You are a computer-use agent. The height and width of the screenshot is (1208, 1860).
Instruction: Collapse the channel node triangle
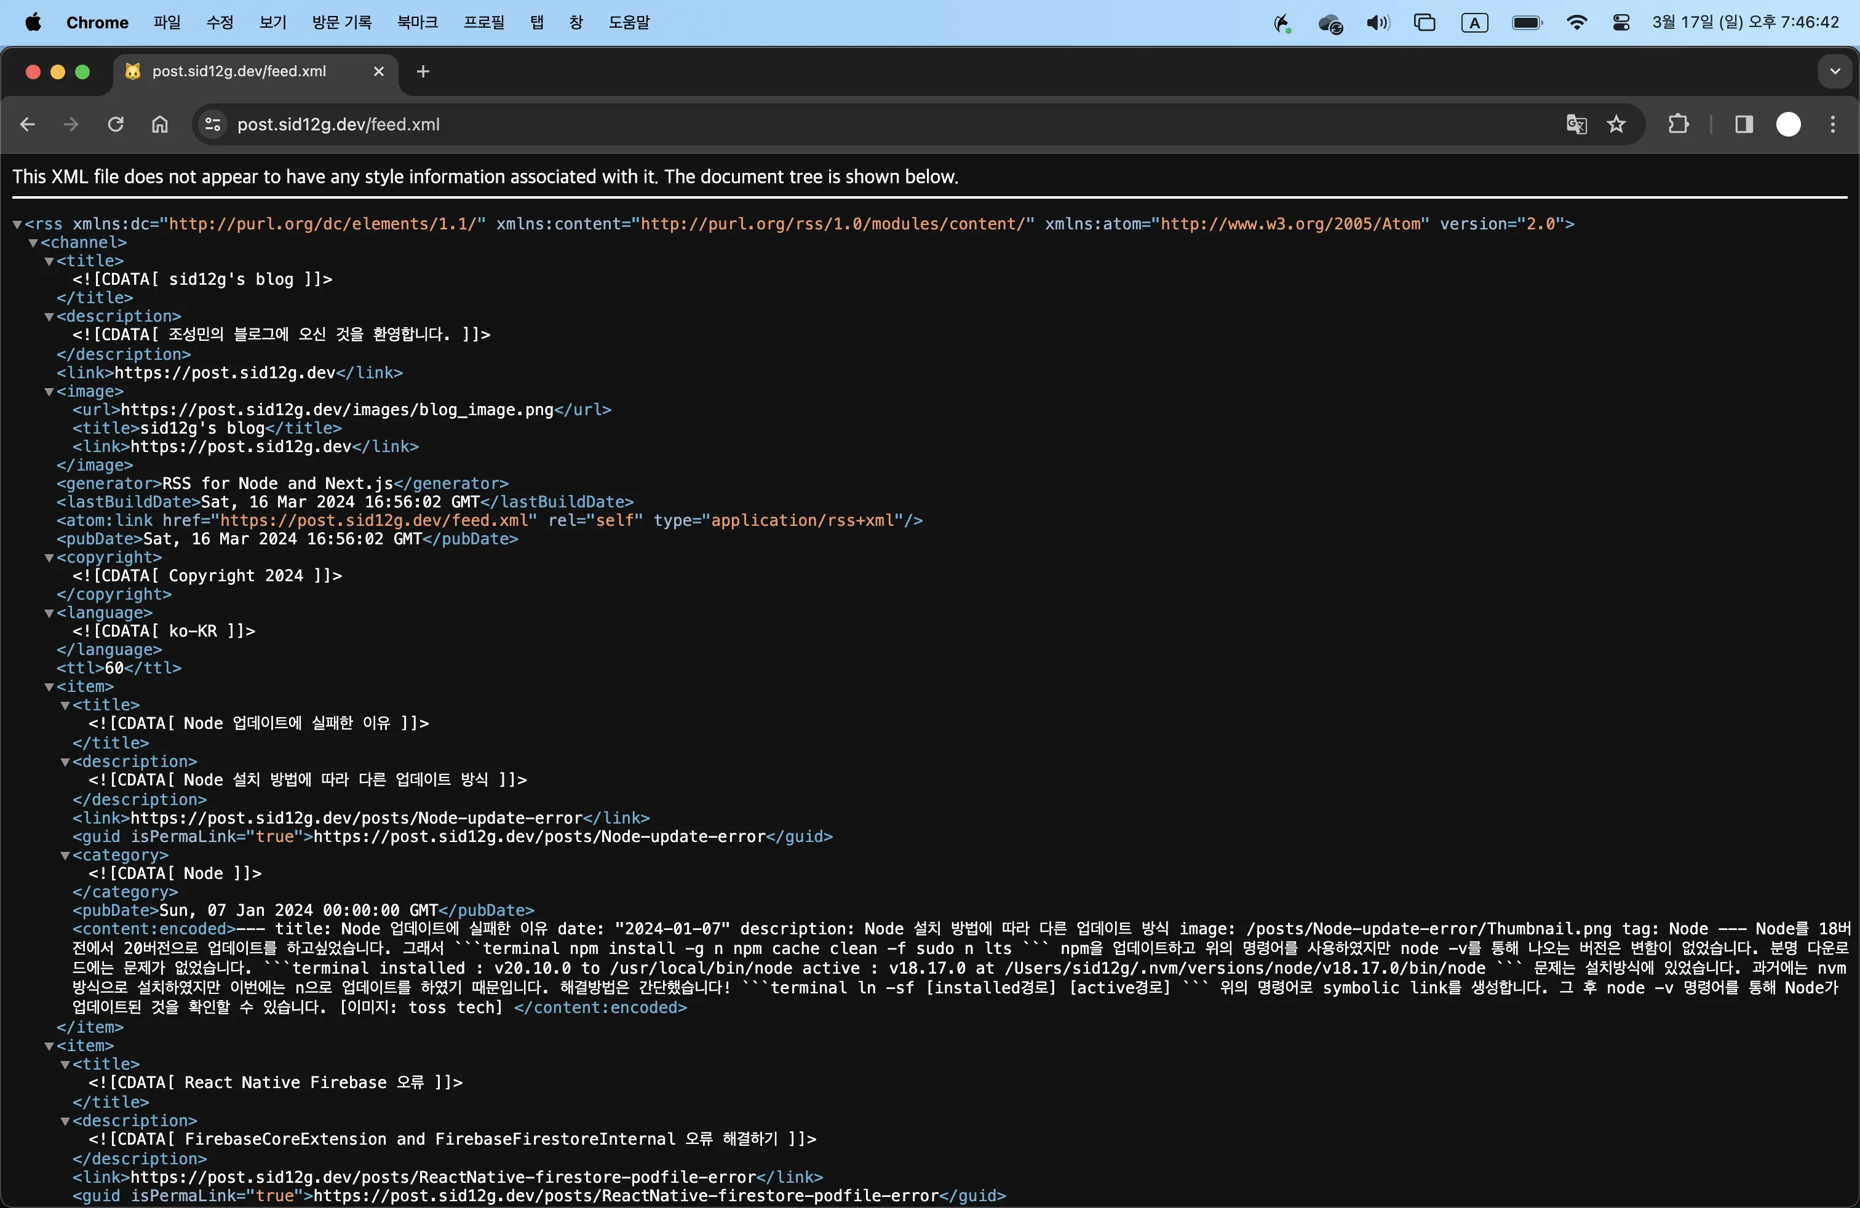pyautogui.click(x=34, y=243)
